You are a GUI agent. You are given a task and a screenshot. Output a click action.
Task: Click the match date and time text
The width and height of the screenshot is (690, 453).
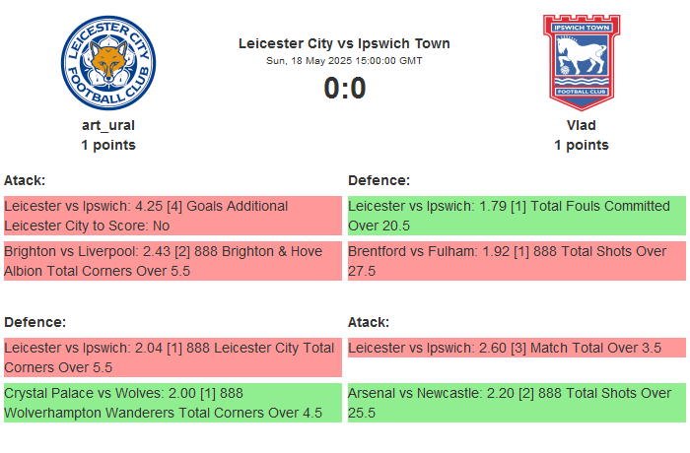(344, 61)
